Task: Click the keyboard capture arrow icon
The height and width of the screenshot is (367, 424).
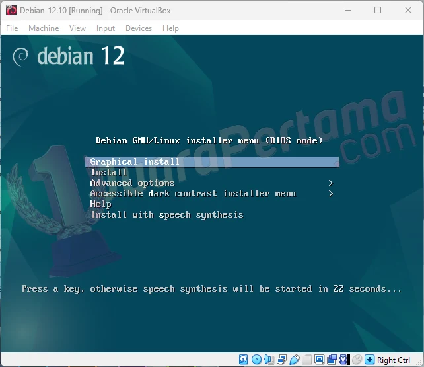Action: point(369,360)
